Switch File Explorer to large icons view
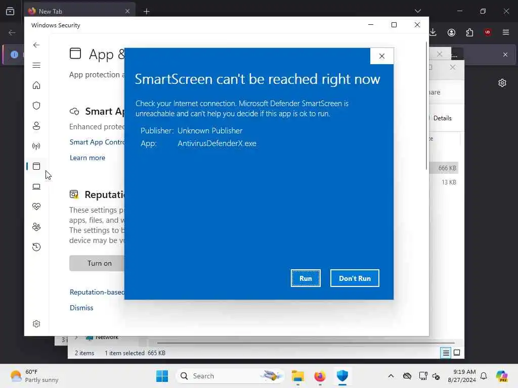 pyautogui.click(x=457, y=353)
